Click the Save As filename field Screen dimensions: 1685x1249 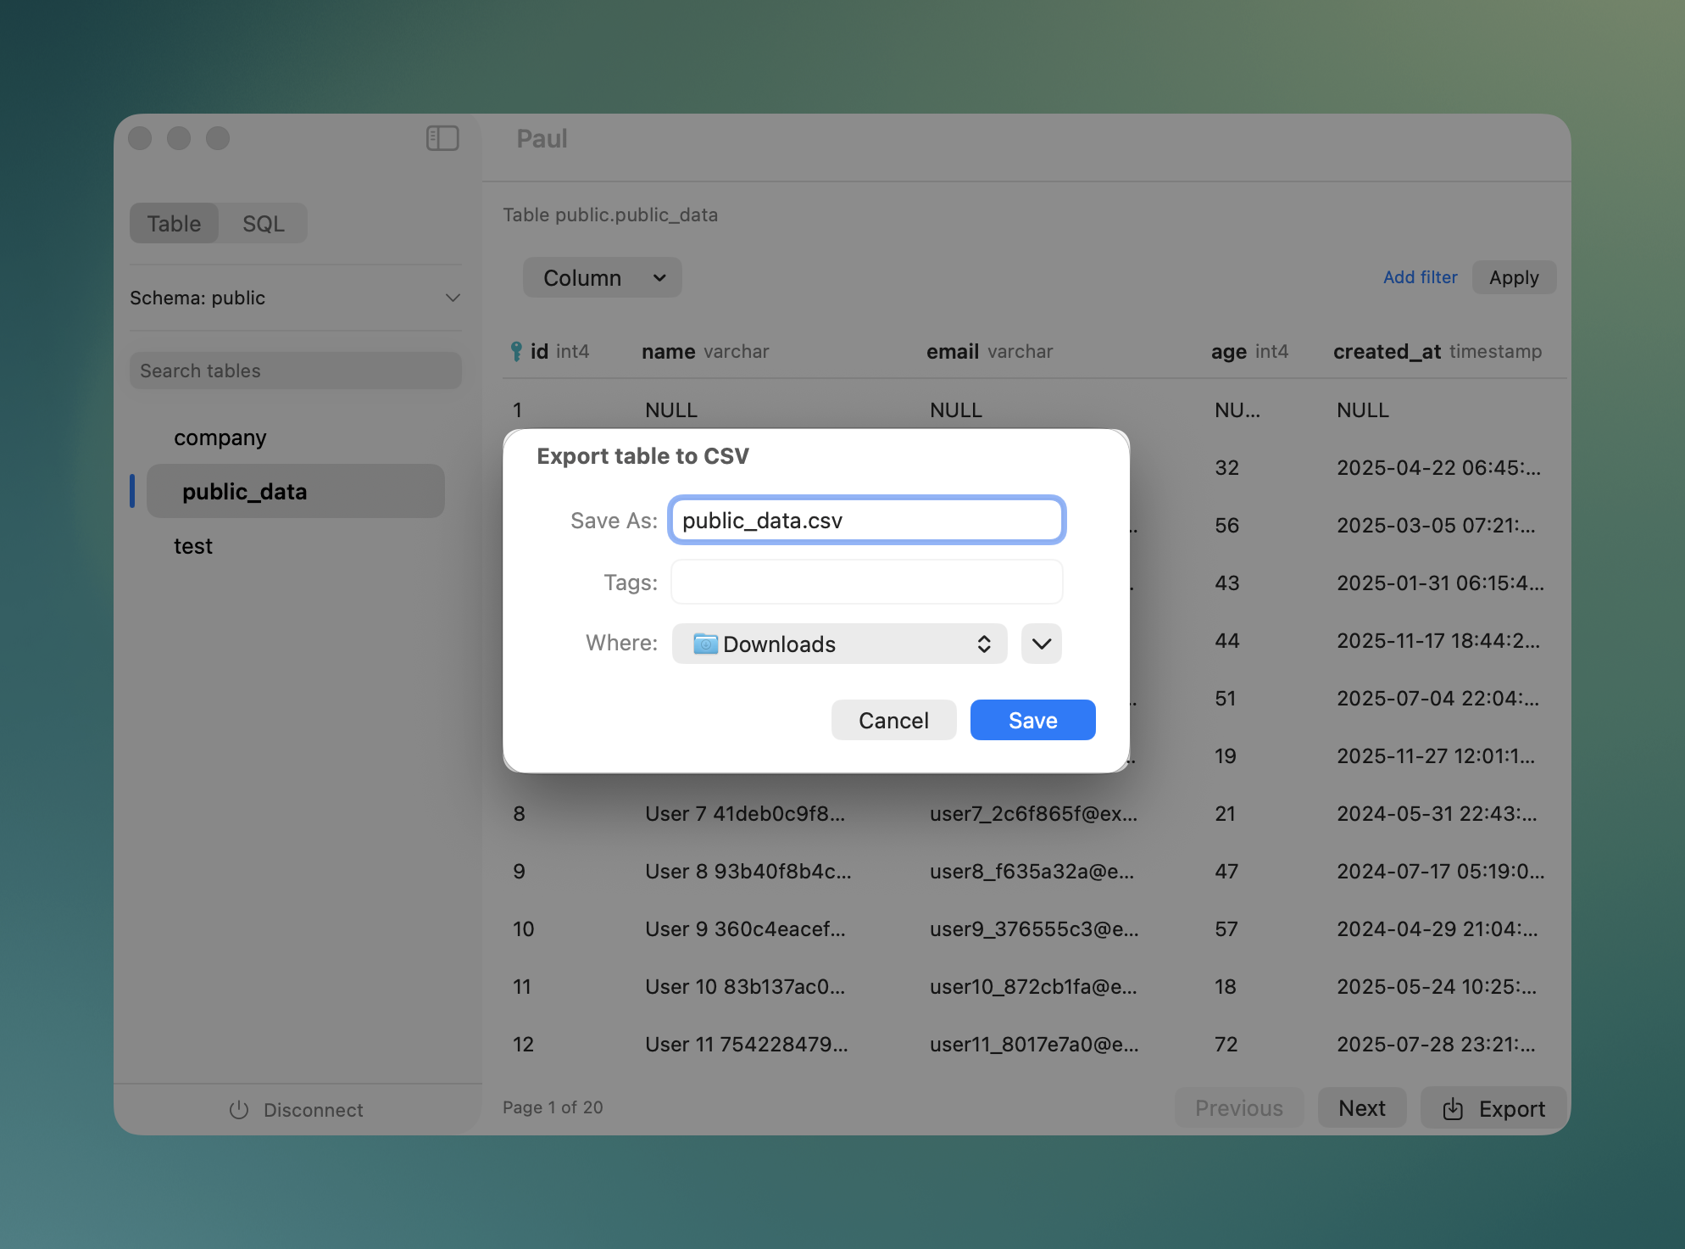(865, 520)
